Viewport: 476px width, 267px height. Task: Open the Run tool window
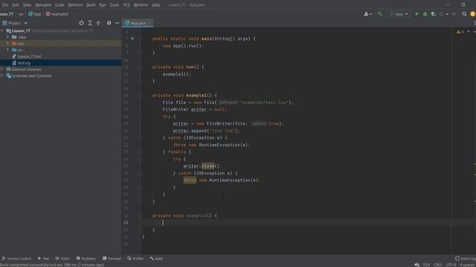(x=43, y=259)
